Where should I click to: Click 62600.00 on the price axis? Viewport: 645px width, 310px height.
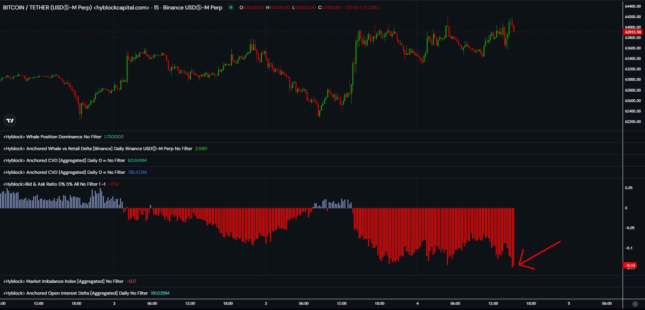coord(633,101)
